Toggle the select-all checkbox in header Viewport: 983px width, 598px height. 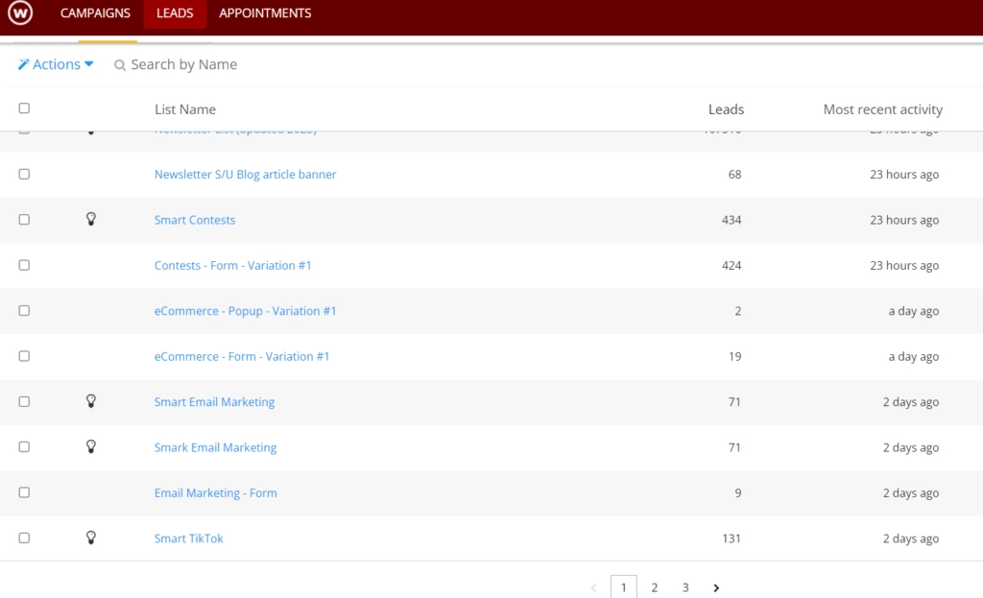click(x=24, y=108)
